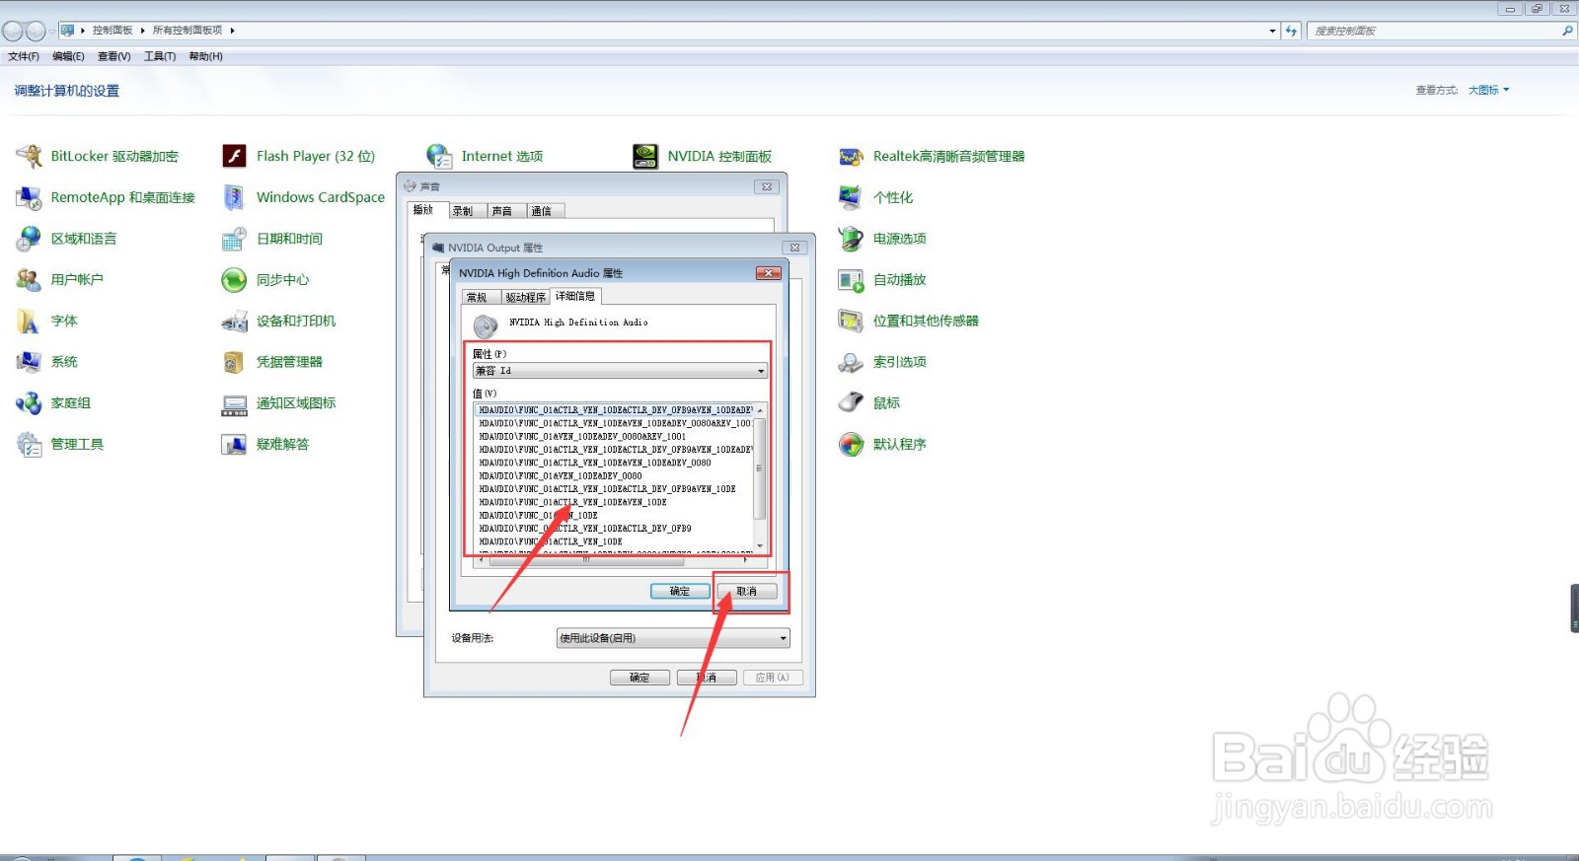Open 家庭组 icon
This screenshot has height=861, width=1579.
click(30, 403)
